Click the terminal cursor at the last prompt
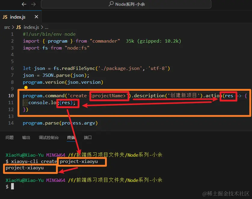 [13, 186]
